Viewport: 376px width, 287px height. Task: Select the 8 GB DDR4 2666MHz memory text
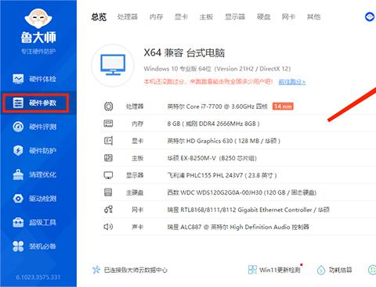click(214, 124)
